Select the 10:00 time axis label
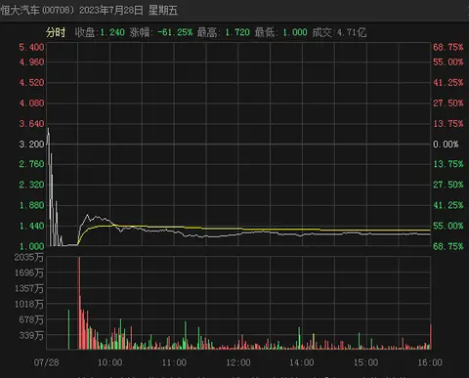469x378 pixels. click(x=110, y=362)
